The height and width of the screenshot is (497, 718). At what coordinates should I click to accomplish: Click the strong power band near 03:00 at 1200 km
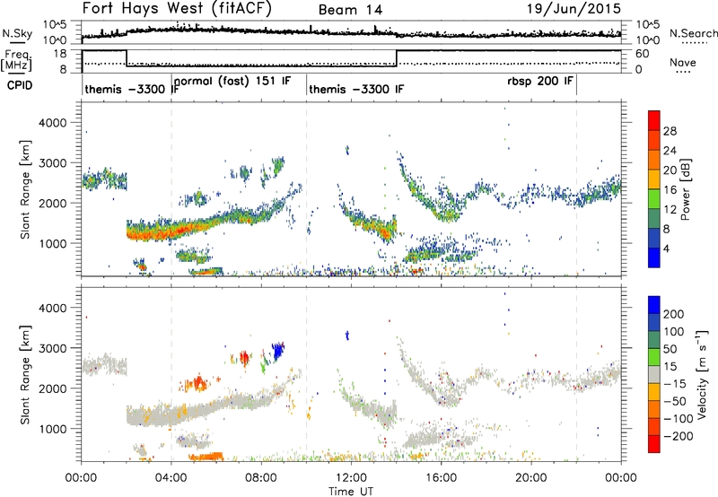[x=148, y=231]
